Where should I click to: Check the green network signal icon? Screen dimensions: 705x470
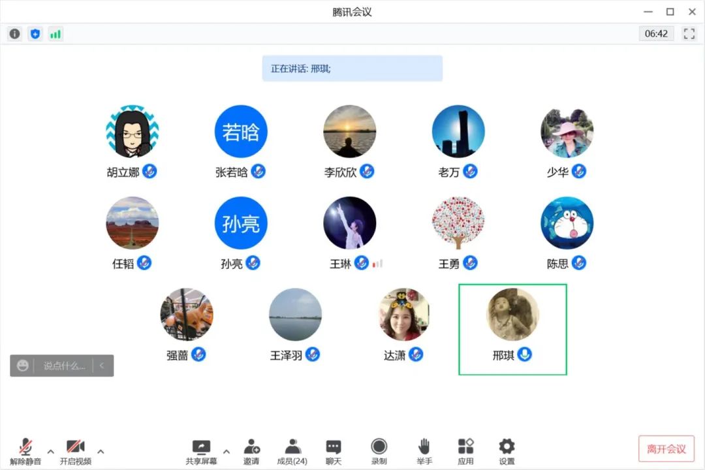(55, 34)
